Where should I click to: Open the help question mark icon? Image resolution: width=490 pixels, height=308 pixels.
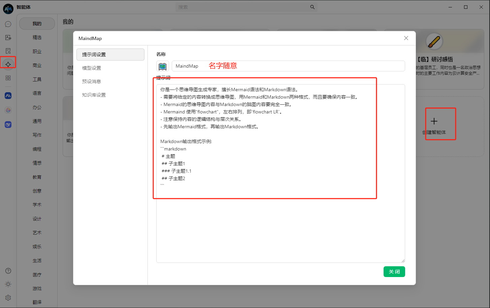(x=8, y=271)
